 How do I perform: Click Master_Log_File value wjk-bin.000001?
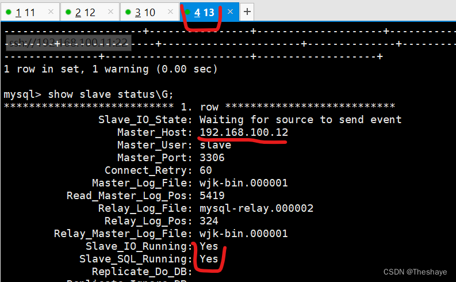[x=244, y=183]
